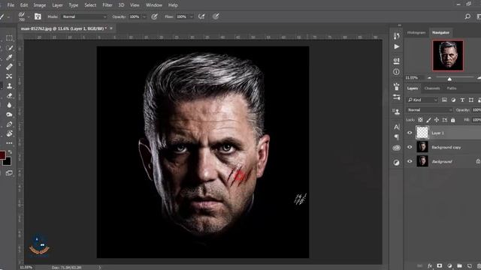The image size is (481, 270).
Task: Filter layers by shape layers
Action: coord(471,100)
